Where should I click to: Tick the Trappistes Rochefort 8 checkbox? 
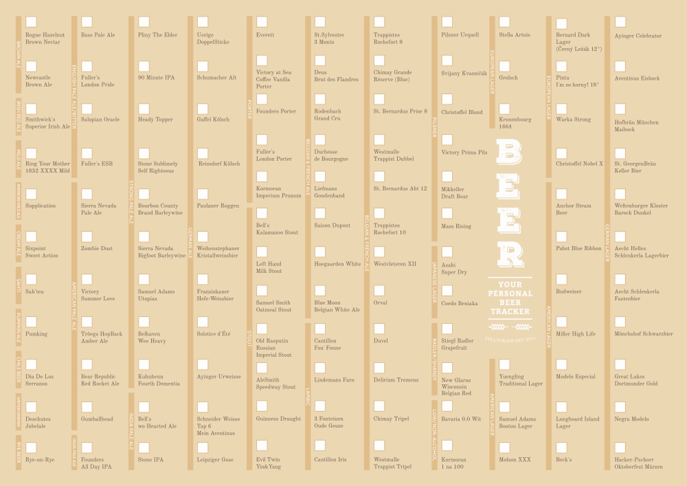(379, 22)
